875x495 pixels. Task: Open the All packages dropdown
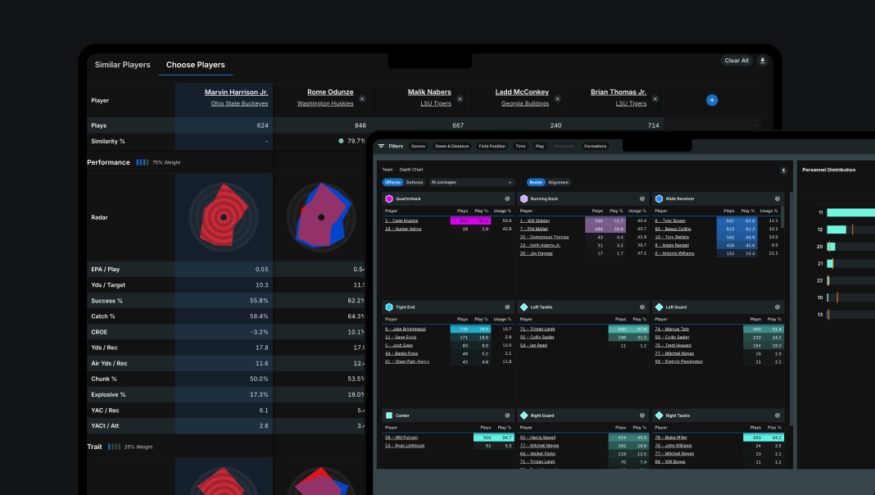(470, 182)
